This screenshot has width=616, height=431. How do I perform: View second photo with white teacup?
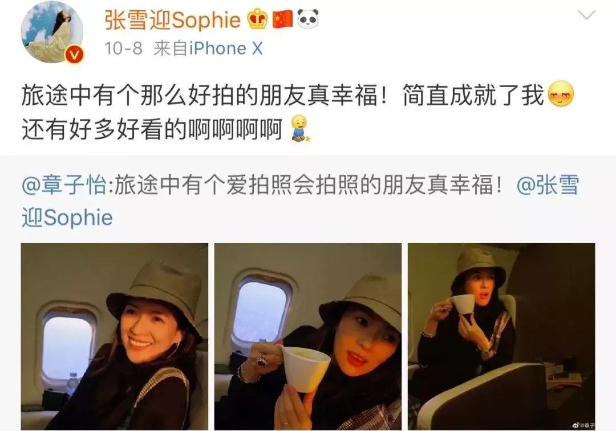(x=308, y=336)
